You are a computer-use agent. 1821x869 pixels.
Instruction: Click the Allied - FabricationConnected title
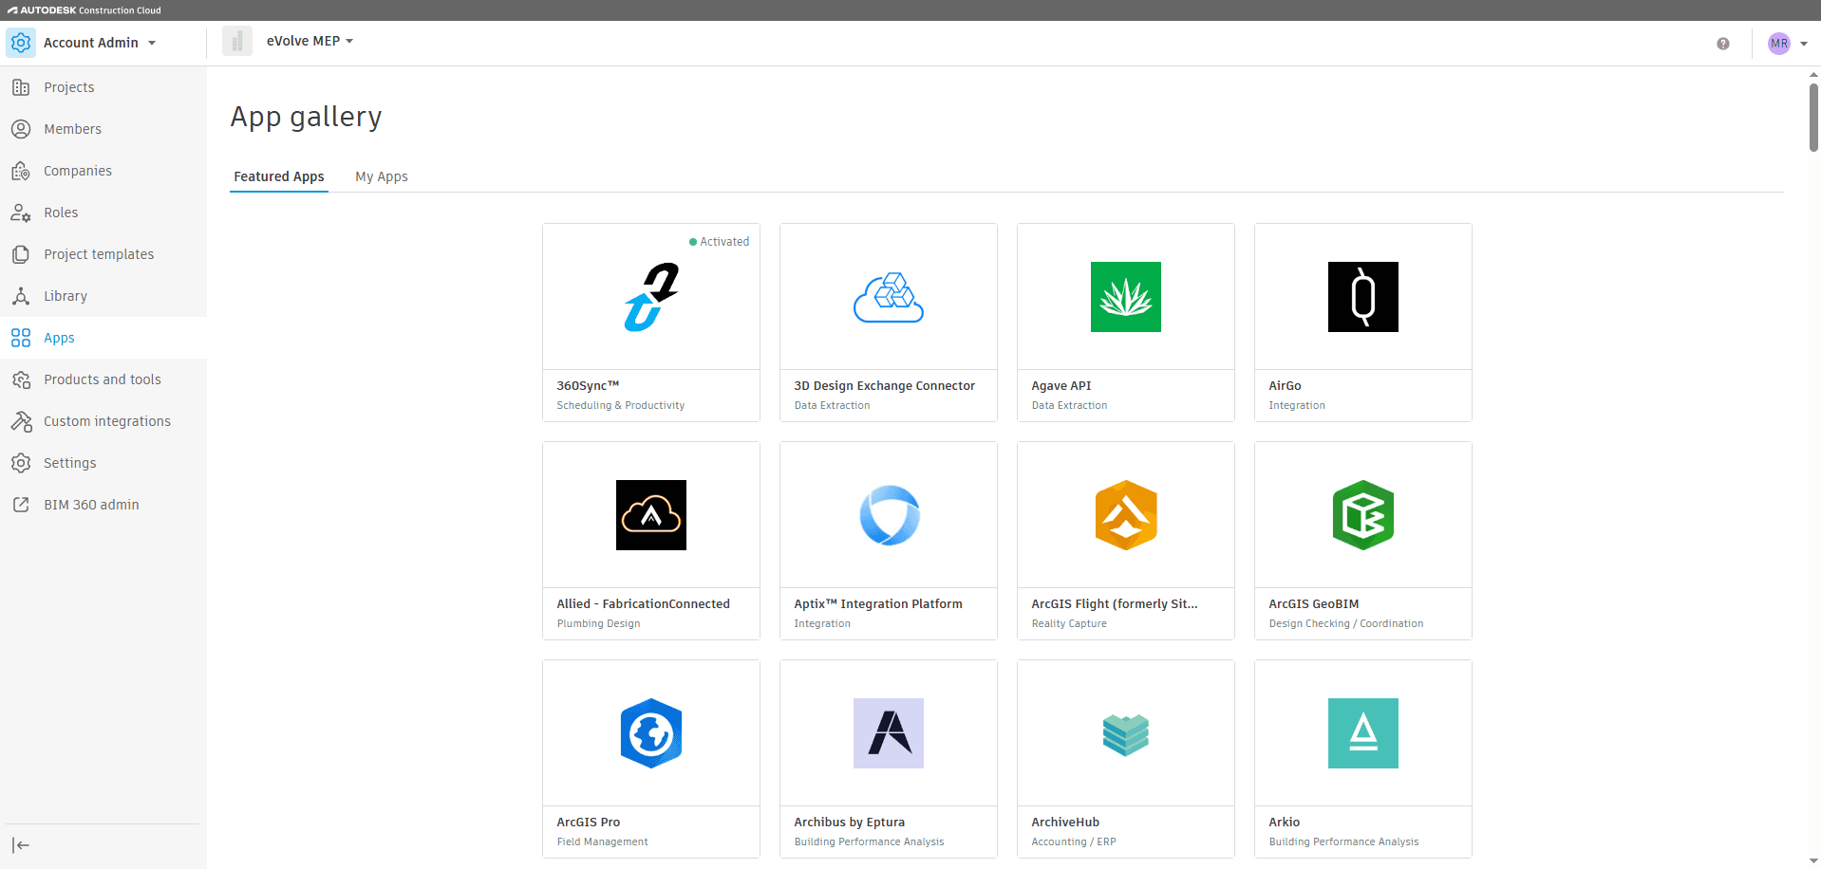tap(644, 604)
